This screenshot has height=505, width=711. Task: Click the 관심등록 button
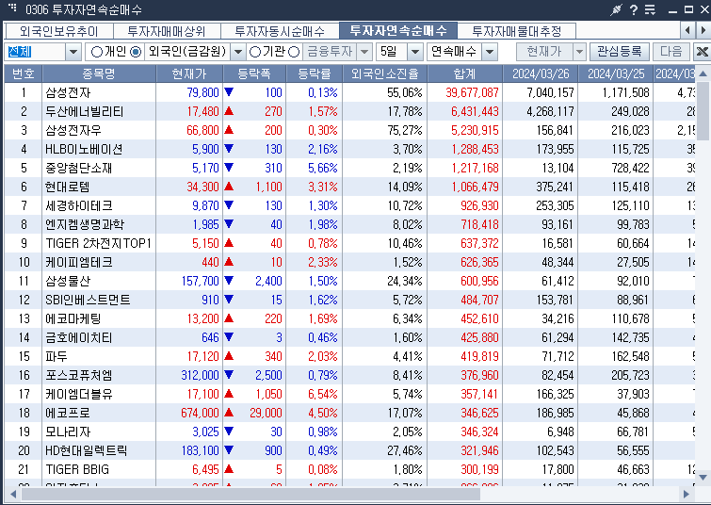click(x=620, y=52)
